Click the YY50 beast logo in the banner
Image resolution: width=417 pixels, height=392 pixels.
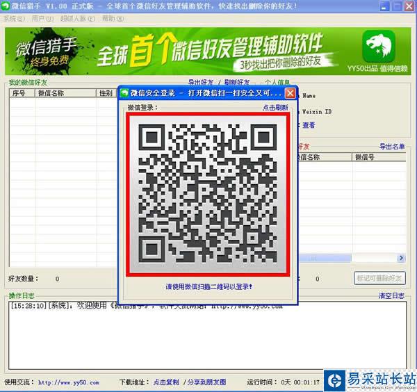click(x=379, y=46)
